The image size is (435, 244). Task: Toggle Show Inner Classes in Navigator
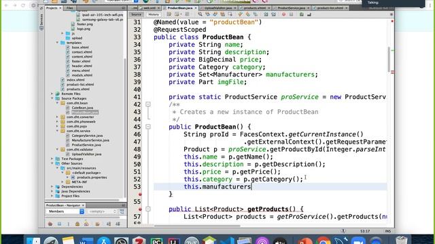(86, 224)
